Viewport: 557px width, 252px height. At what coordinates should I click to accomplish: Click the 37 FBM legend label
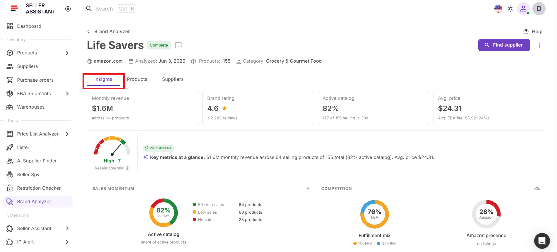pos(389,244)
